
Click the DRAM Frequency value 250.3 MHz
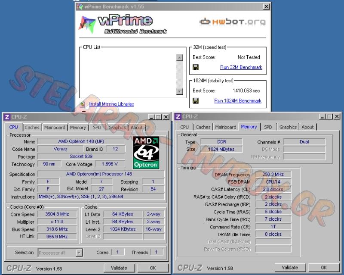273,174
